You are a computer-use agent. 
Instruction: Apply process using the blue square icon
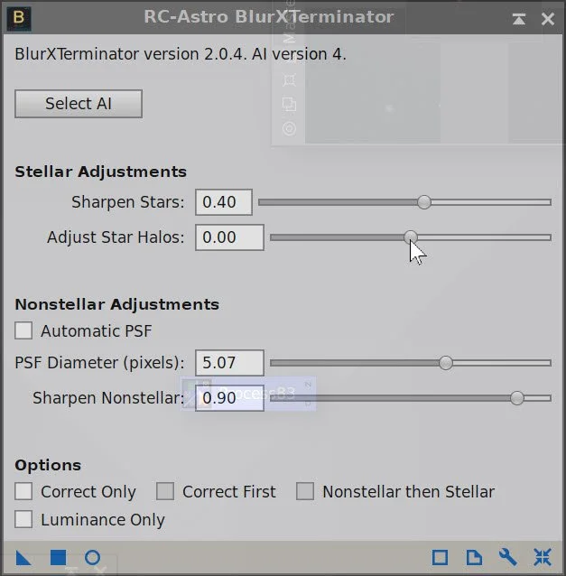click(x=58, y=557)
